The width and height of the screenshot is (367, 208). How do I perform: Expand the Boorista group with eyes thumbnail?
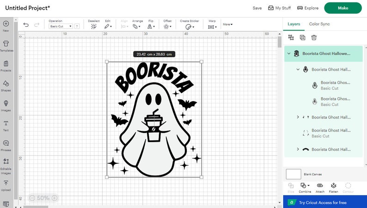point(298,117)
